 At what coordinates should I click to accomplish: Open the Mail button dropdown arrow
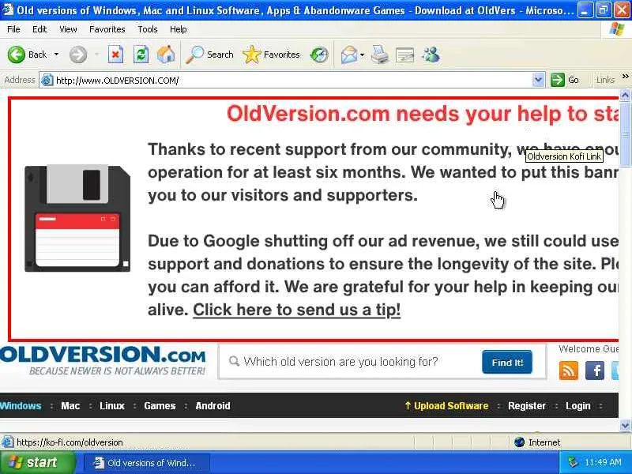(362, 55)
